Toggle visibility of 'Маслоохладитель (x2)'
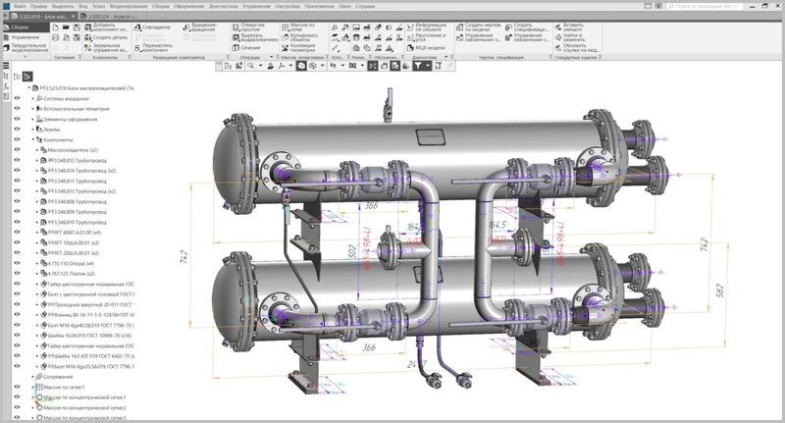This screenshot has width=785, height=423. coord(17,150)
